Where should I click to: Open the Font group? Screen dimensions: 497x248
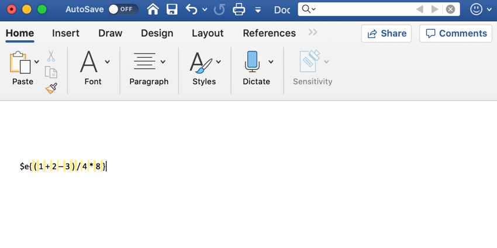(x=89, y=62)
